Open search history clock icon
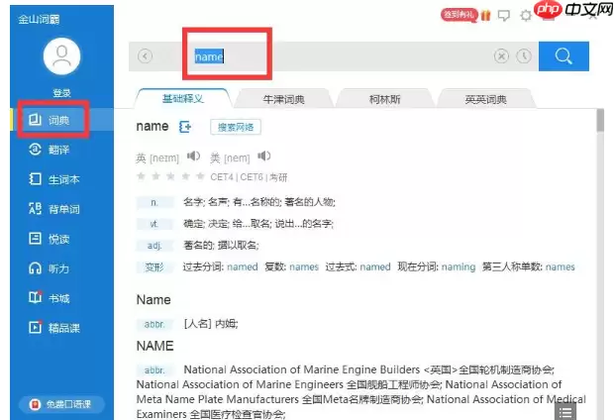Screen dimensions: 614x420 pyautogui.click(x=524, y=56)
